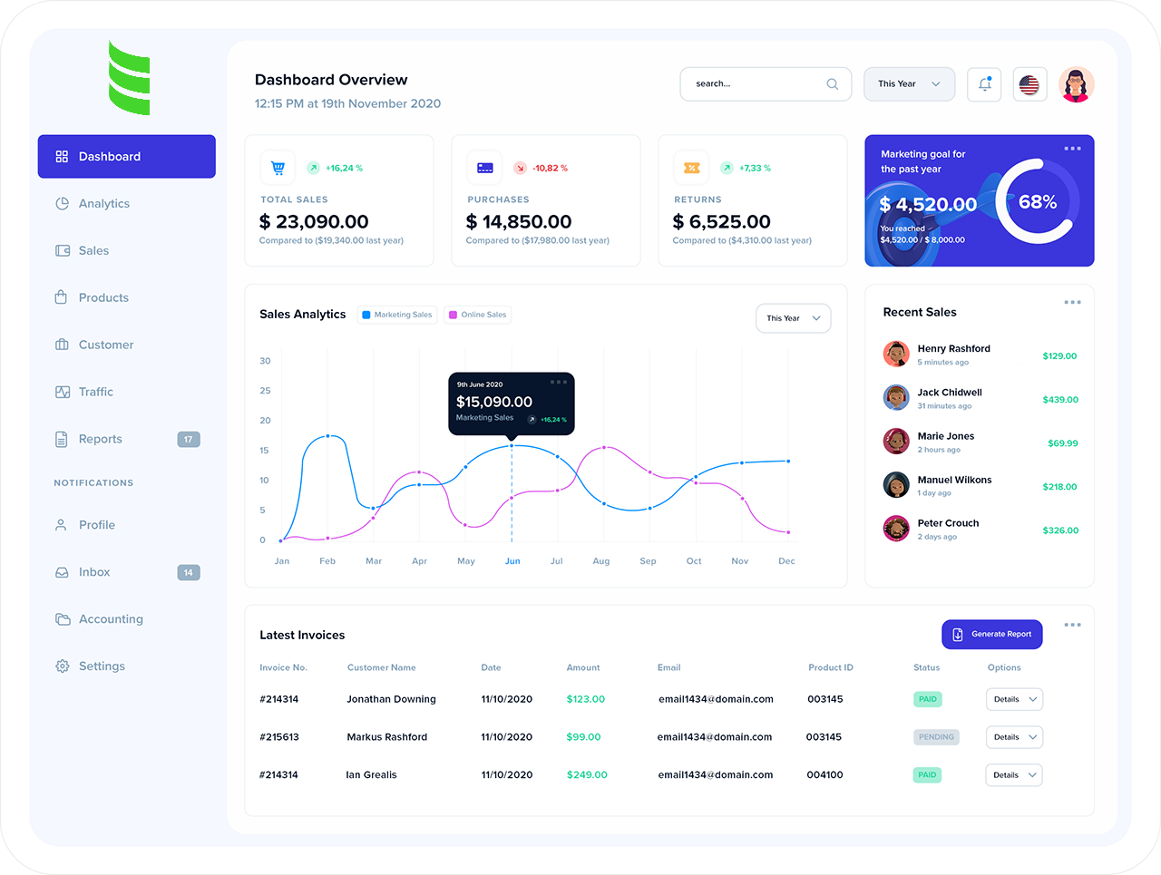Navigate to the Traffic page
Screen dimensions: 1161x875
pos(95,392)
